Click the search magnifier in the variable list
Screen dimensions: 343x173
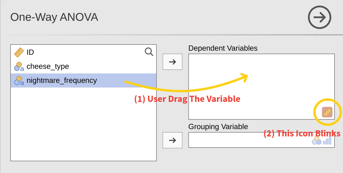click(x=149, y=52)
